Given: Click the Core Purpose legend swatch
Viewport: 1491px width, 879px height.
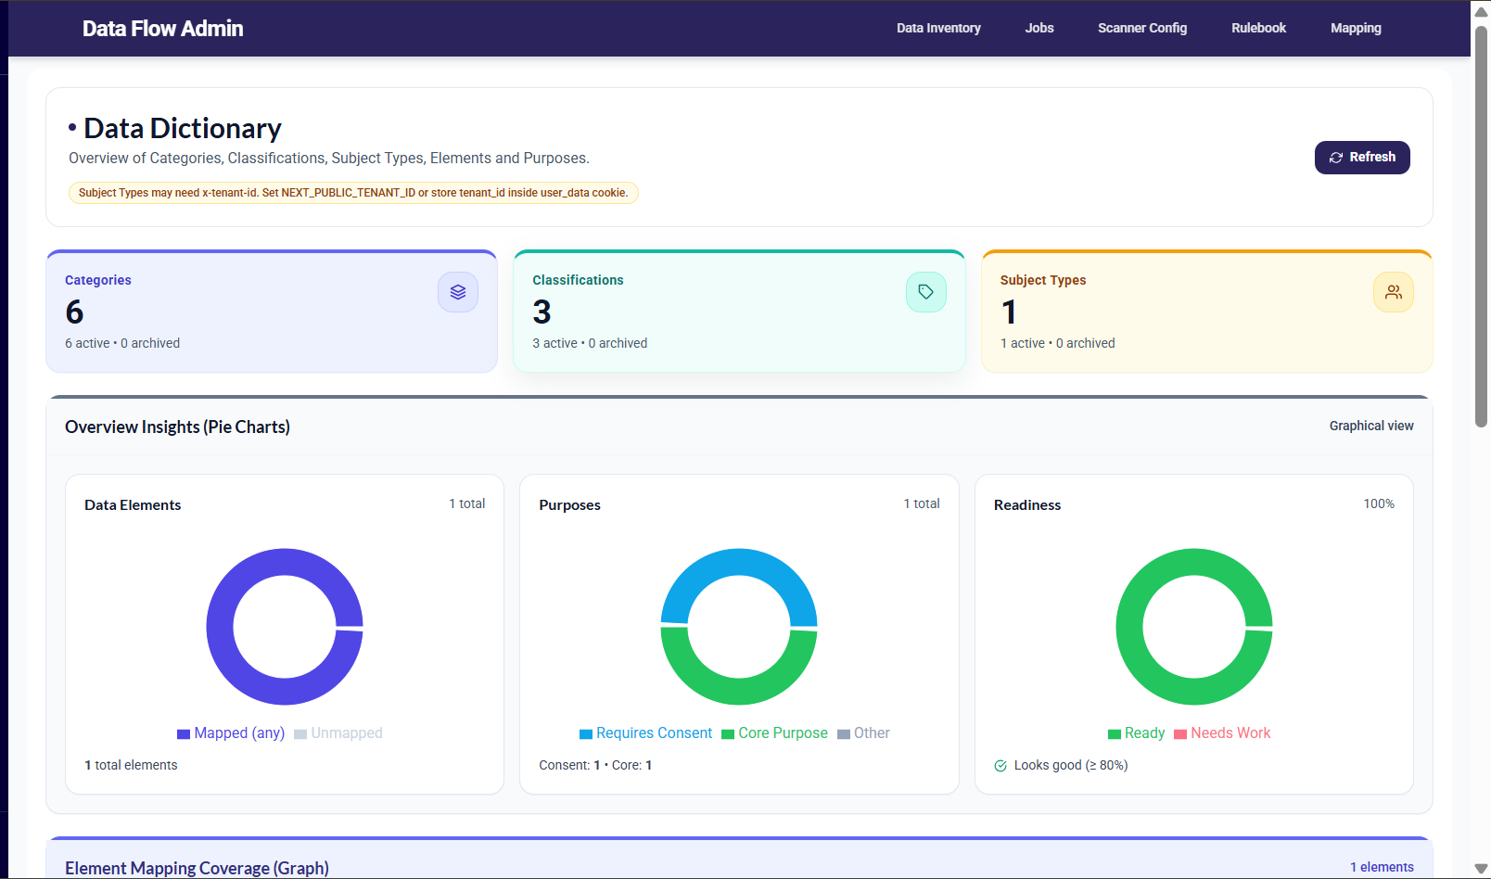Looking at the screenshot, I should point(728,734).
